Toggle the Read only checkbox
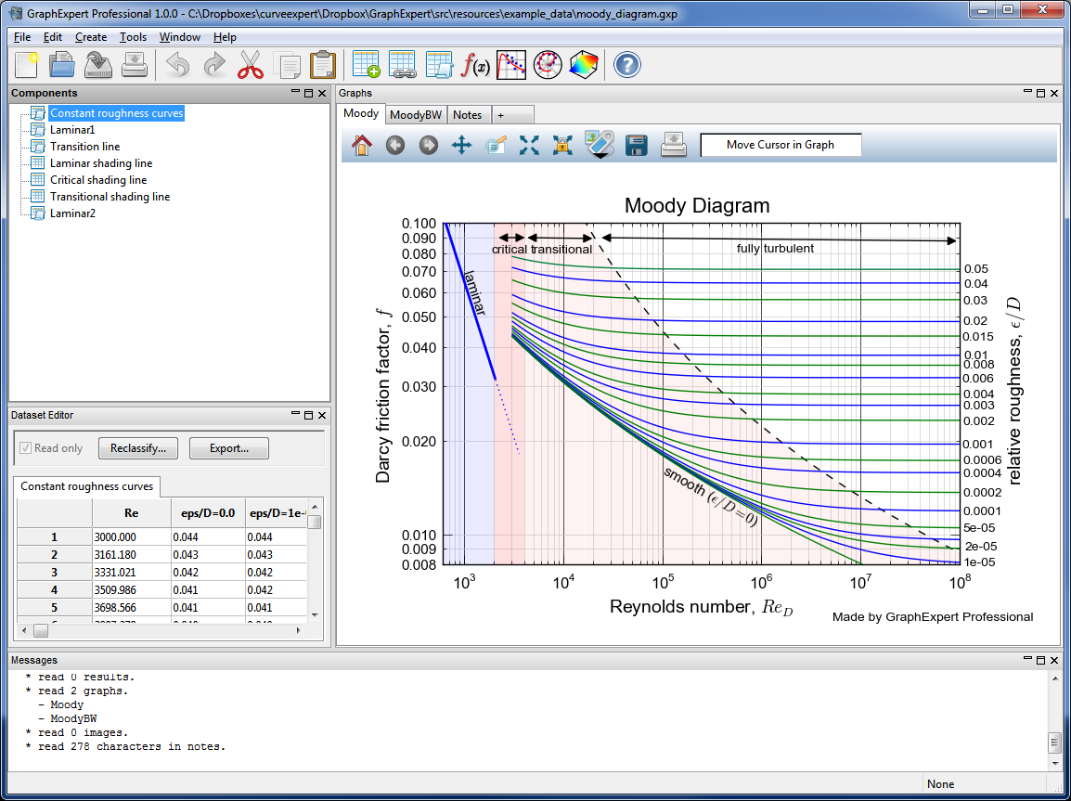1071x801 pixels. [x=26, y=448]
